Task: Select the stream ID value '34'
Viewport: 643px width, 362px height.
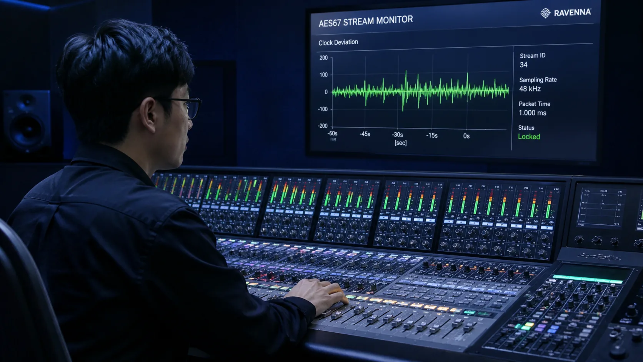Action: [x=524, y=65]
